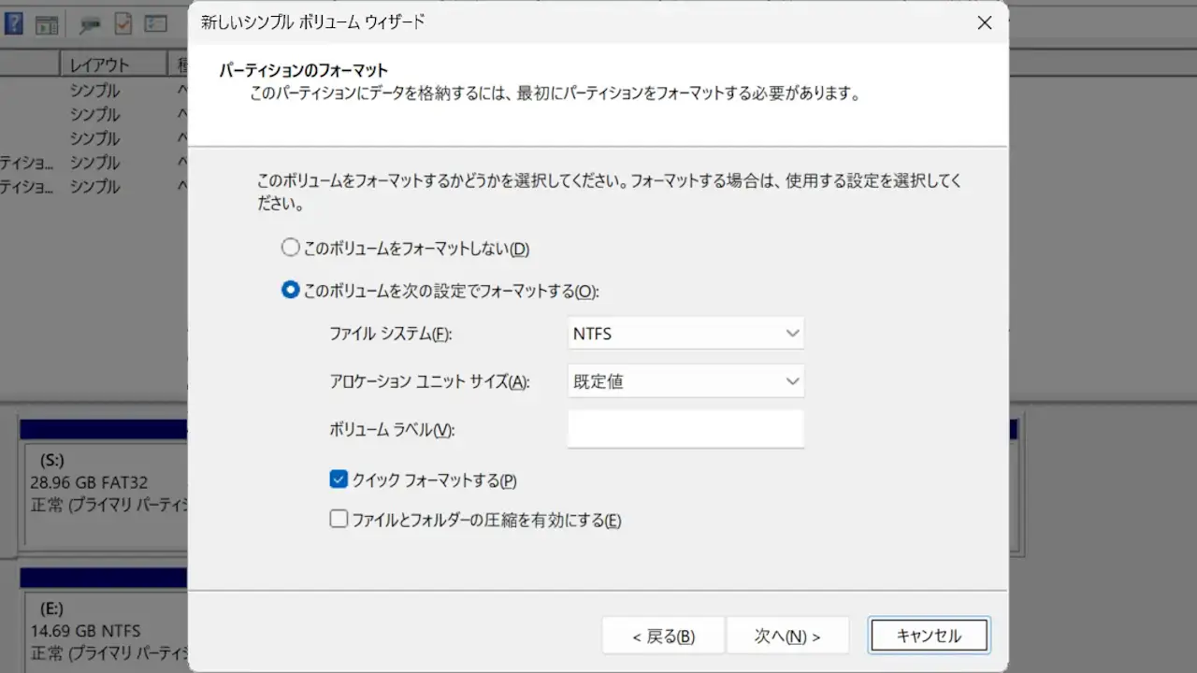Toggle the console tree panel icon
Image resolution: width=1197 pixels, height=673 pixels.
[x=46, y=24]
